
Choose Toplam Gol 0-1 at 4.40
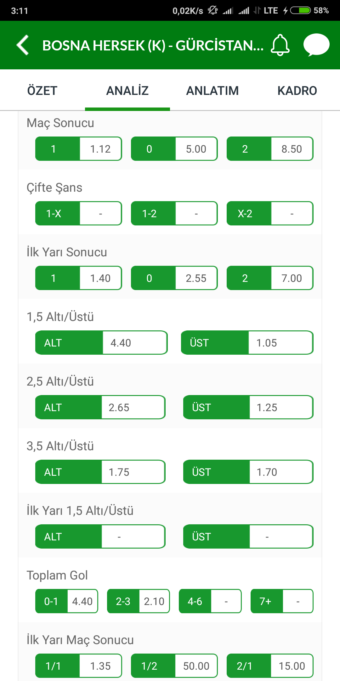click(x=67, y=601)
